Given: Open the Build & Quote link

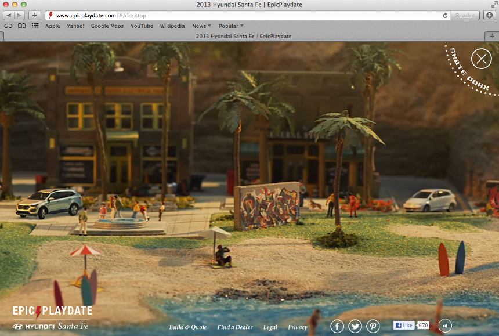Looking at the screenshot, I should [188, 327].
